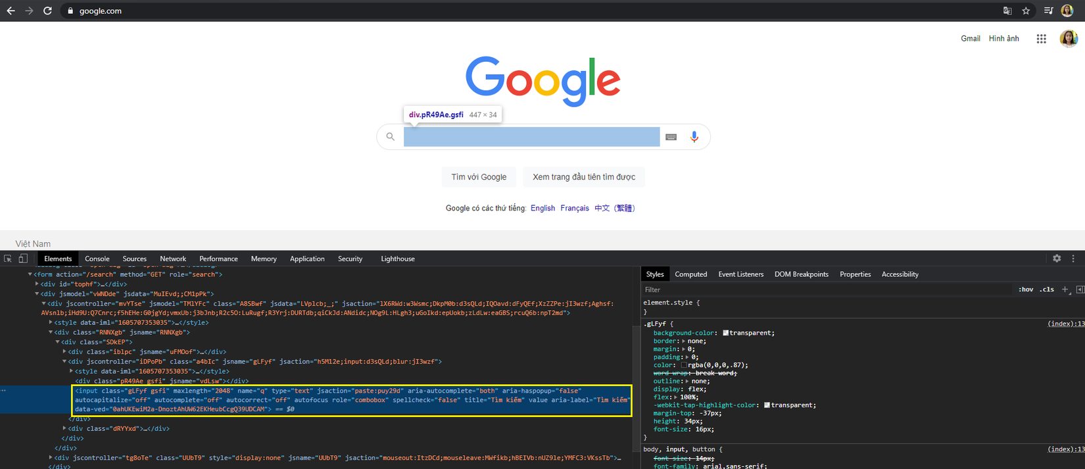Screen dimensions: 1085x469
Task: Collapse the div class=RNNXgb node
Action: [51, 332]
